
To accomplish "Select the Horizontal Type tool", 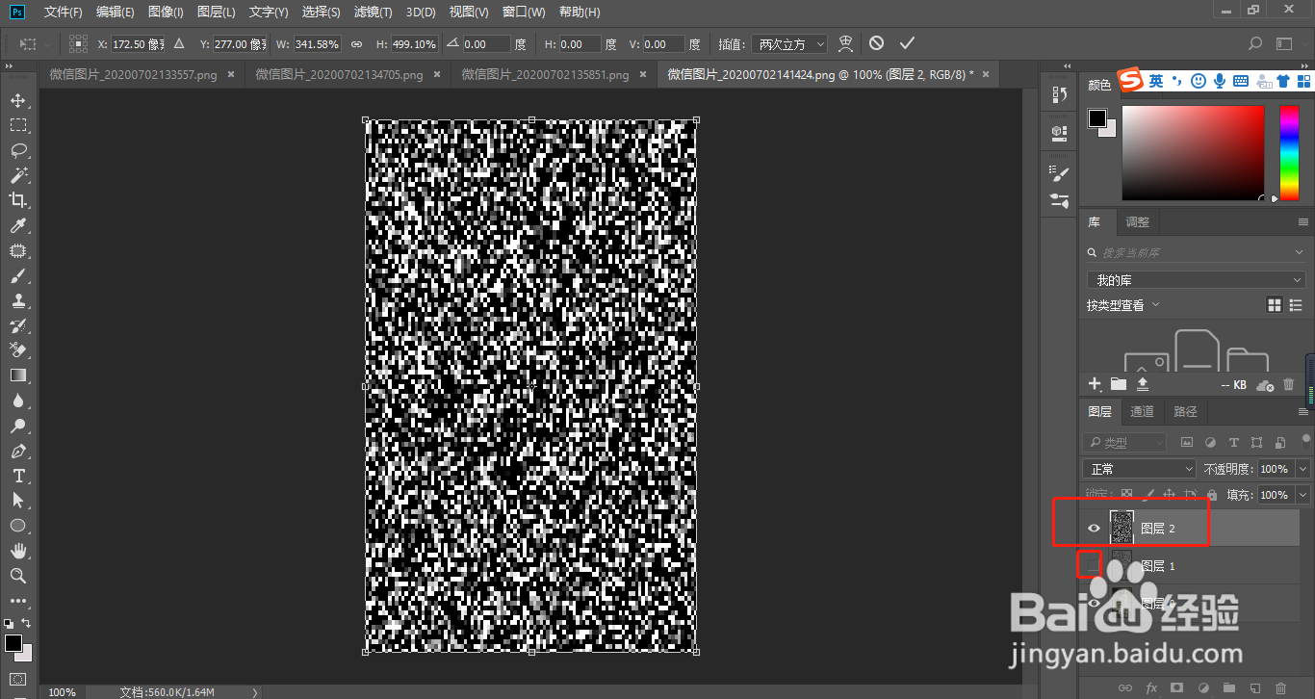I will pos(17,476).
